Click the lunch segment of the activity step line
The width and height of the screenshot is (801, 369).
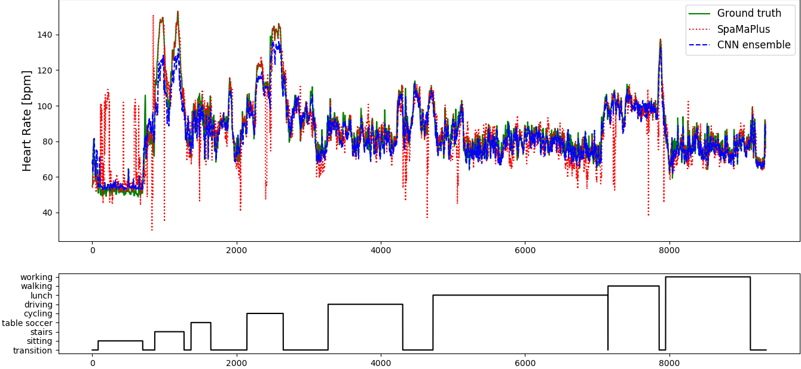pyautogui.click(x=520, y=295)
